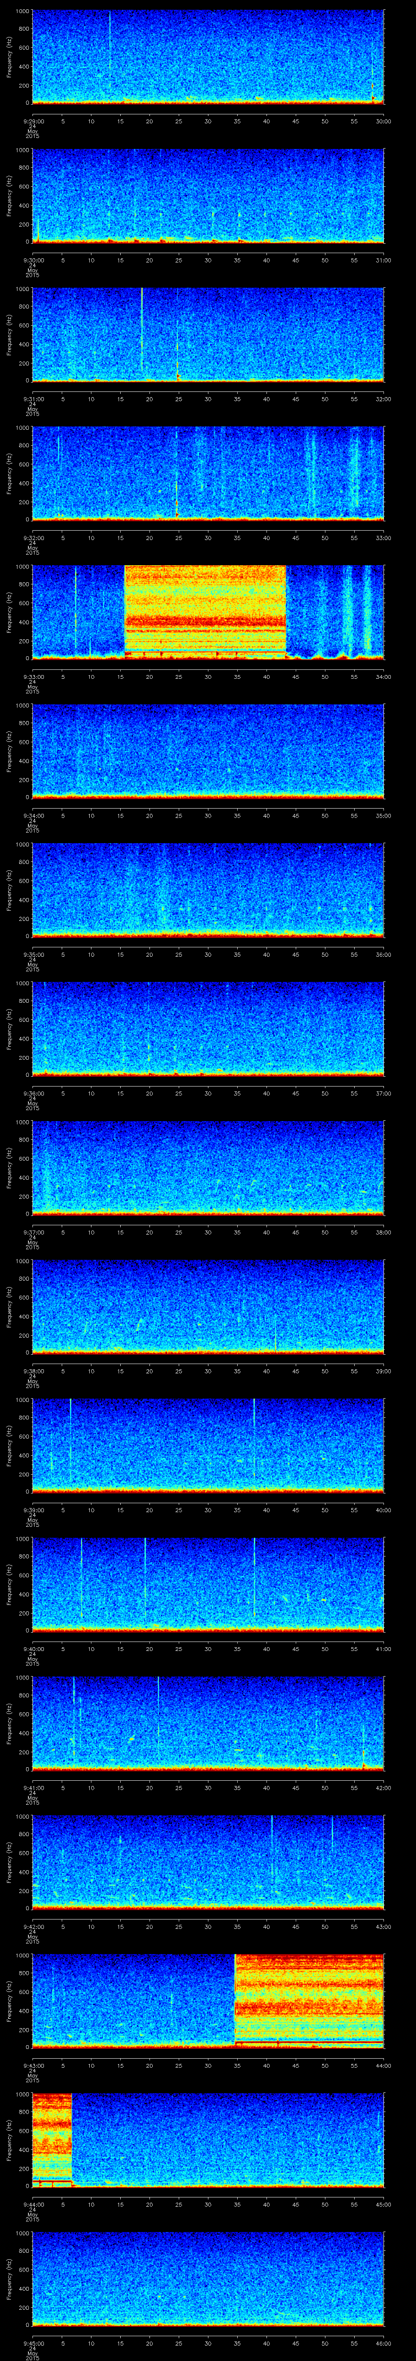Select the noise block at start of 9:44:00 spectrogram

(x=51, y=2139)
